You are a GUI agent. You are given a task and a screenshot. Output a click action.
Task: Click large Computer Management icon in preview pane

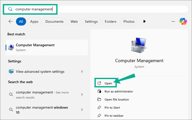coord(139,45)
